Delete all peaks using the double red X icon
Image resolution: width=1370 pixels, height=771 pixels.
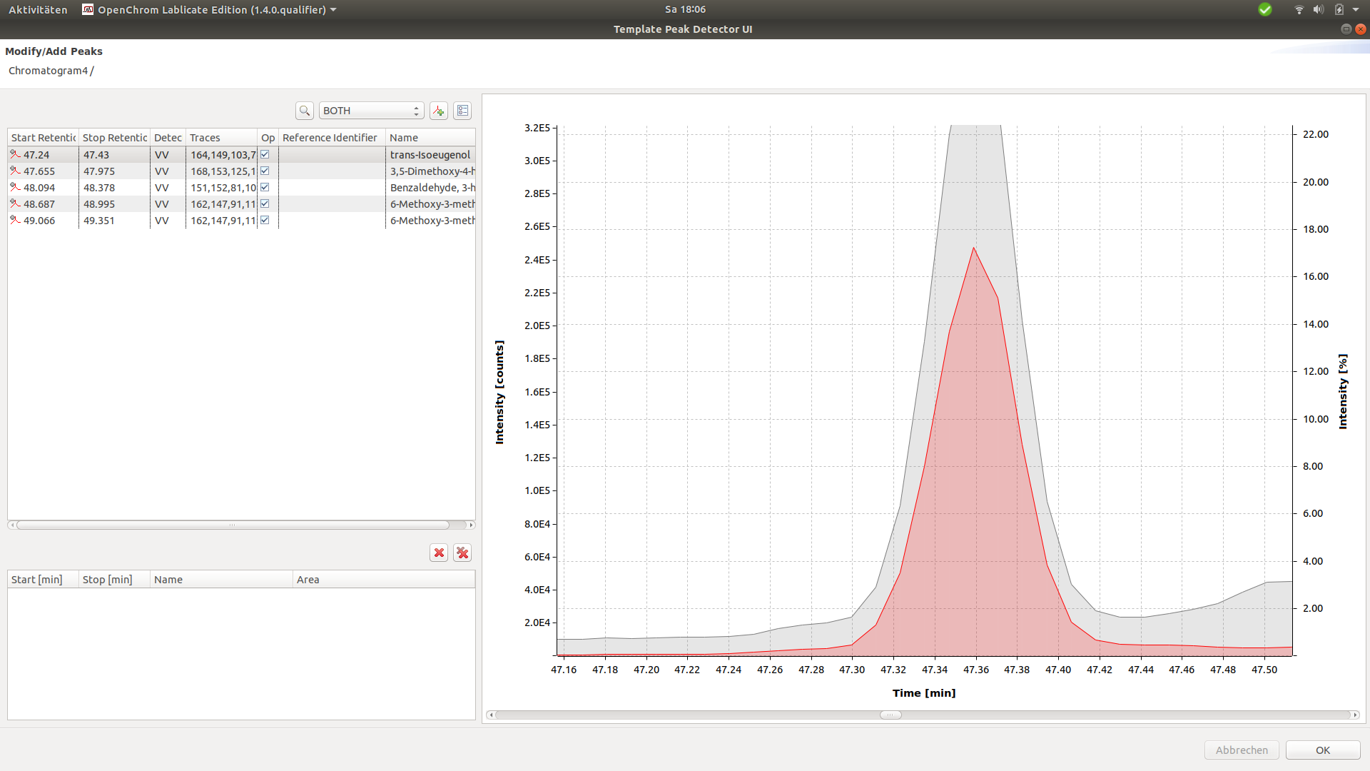(x=462, y=553)
